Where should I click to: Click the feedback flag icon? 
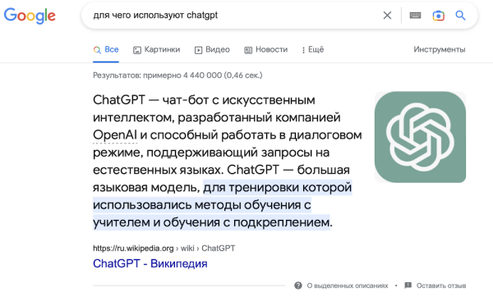point(408,286)
